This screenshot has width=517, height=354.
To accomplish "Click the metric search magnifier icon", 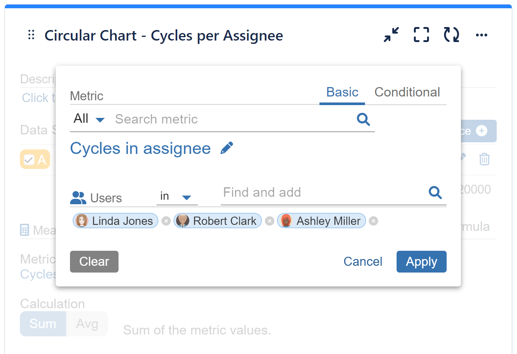I will tap(363, 119).
